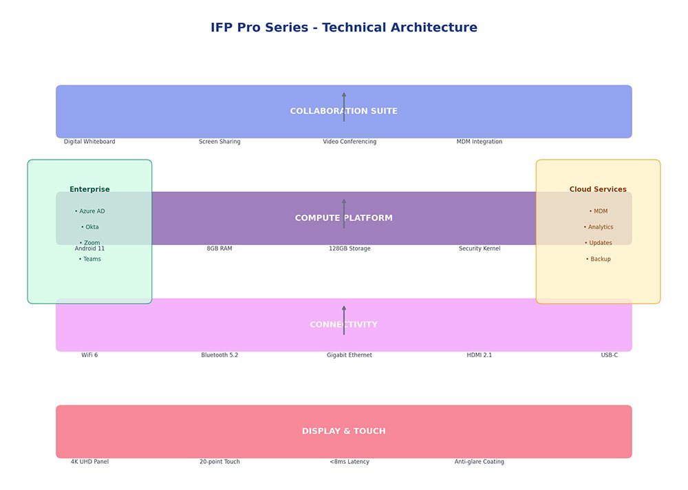Select the Azure AD list item
The image size is (688, 490).
pyautogui.click(x=90, y=211)
